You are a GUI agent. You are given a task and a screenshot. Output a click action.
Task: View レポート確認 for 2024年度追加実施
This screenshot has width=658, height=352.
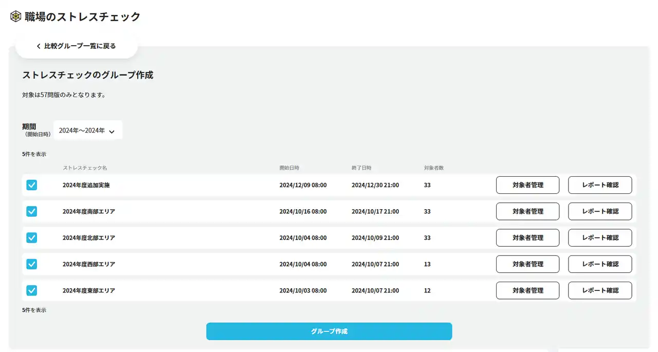tap(600, 185)
